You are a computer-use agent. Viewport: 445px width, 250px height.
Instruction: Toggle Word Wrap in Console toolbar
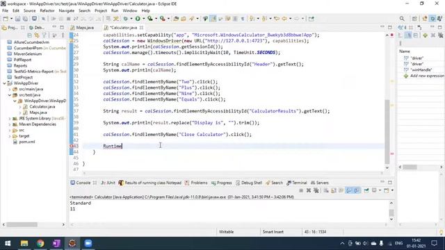pyautogui.click(x=341, y=190)
